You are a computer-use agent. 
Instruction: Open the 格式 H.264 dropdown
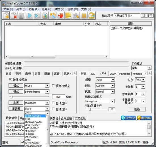point(47,86)
